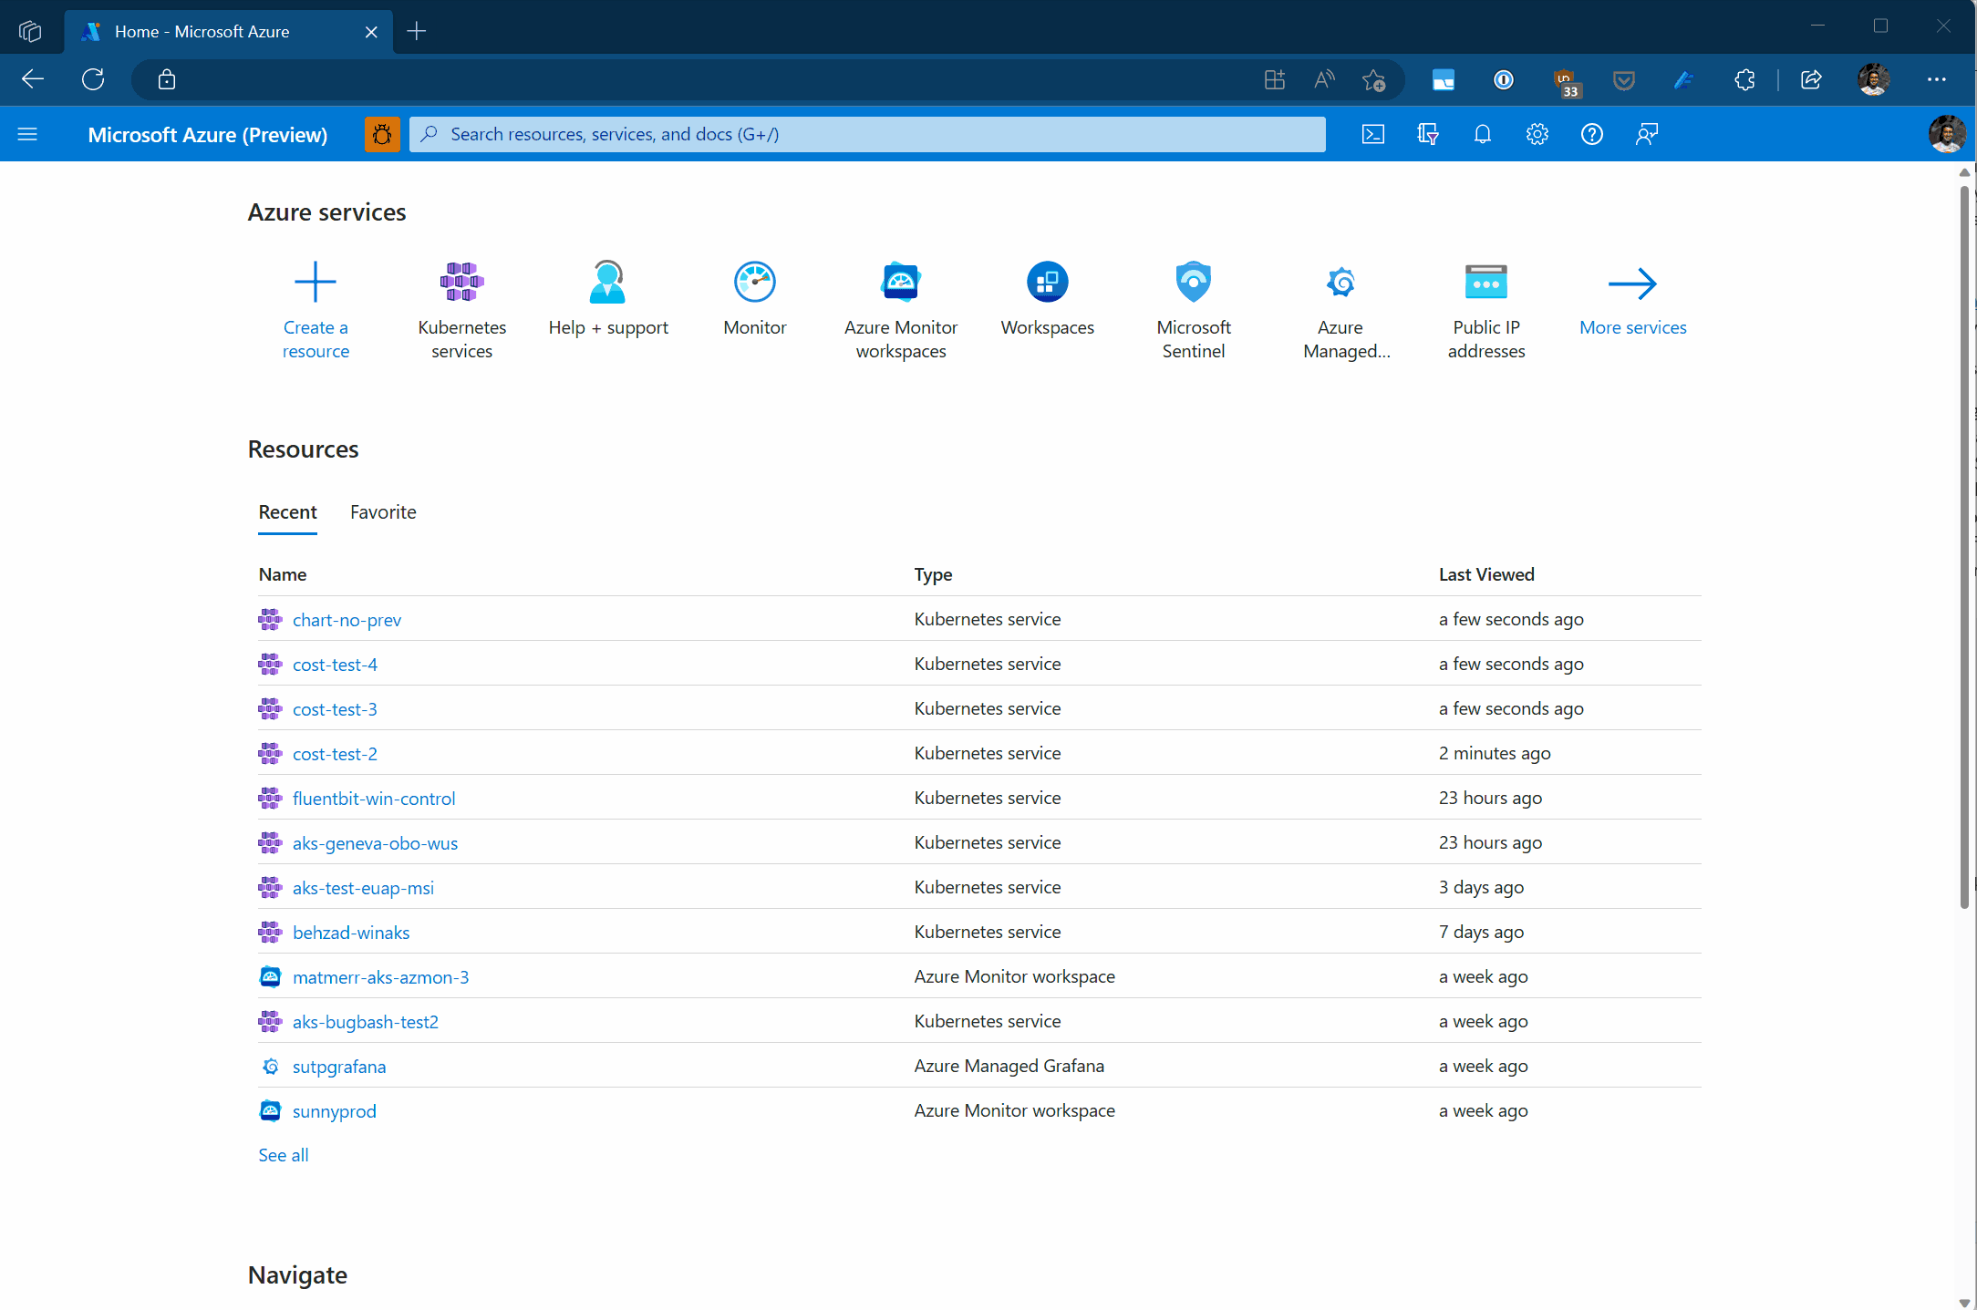Click the See all link
This screenshot has width=1977, height=1310.
[284, 1155]
